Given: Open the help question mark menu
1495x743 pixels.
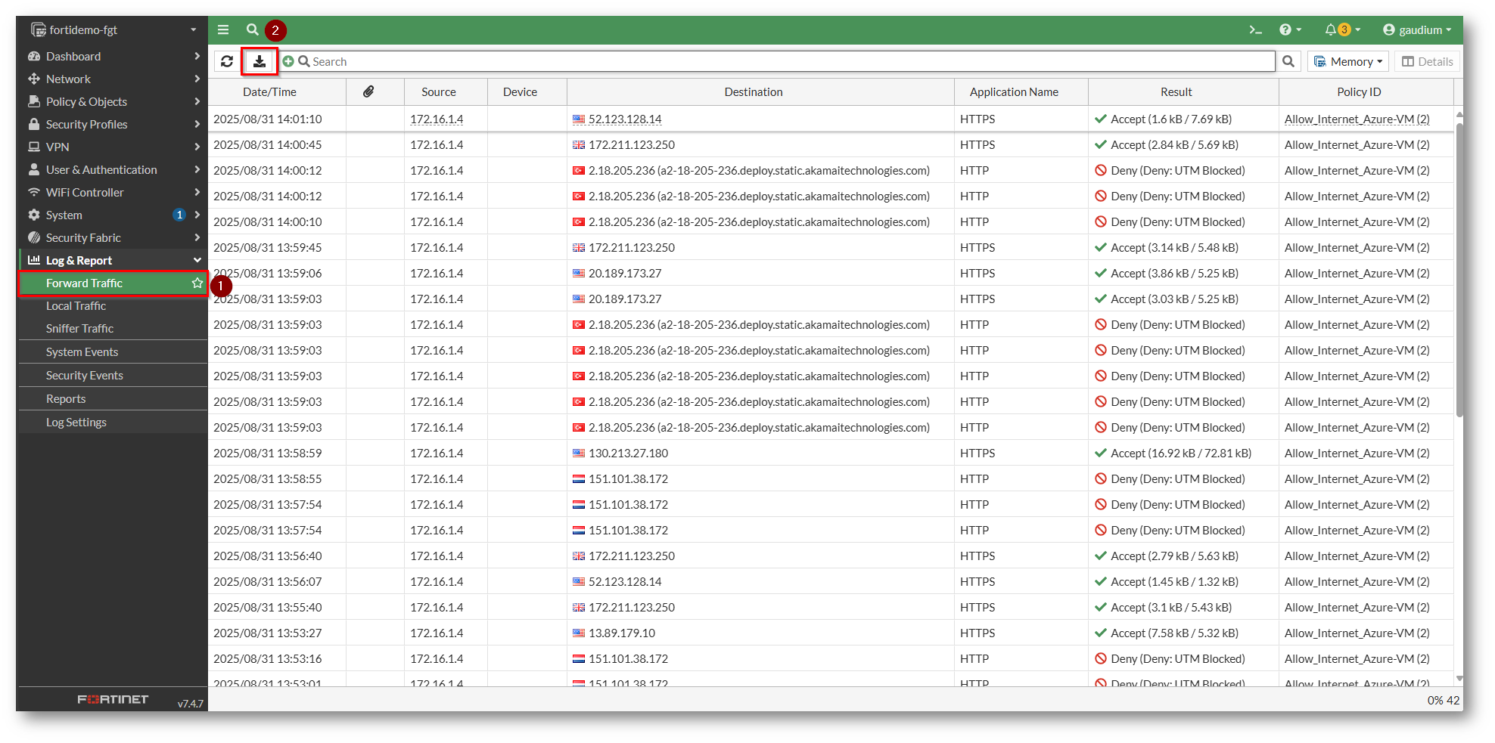Looking at the screenshot, I should 1288,30.
